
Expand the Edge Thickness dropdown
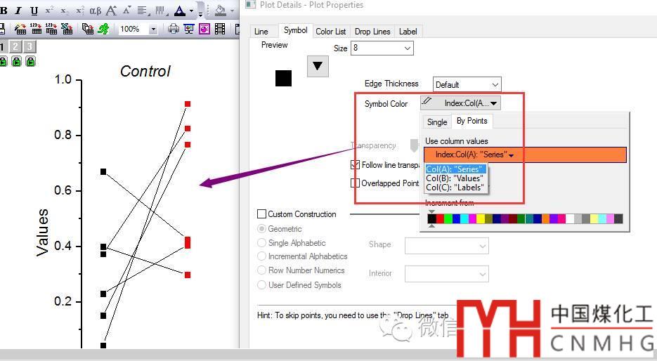coord(494,85)
